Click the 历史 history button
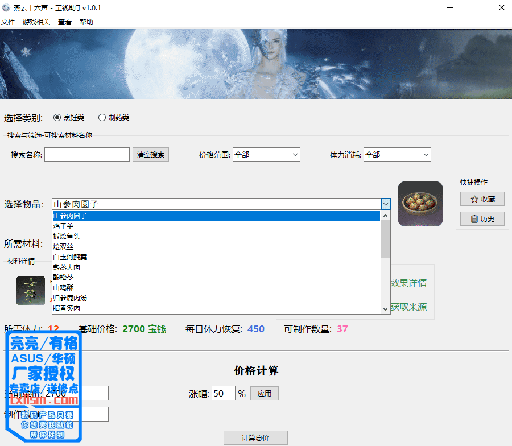This screenshot has height=446, width=512. 482,219
